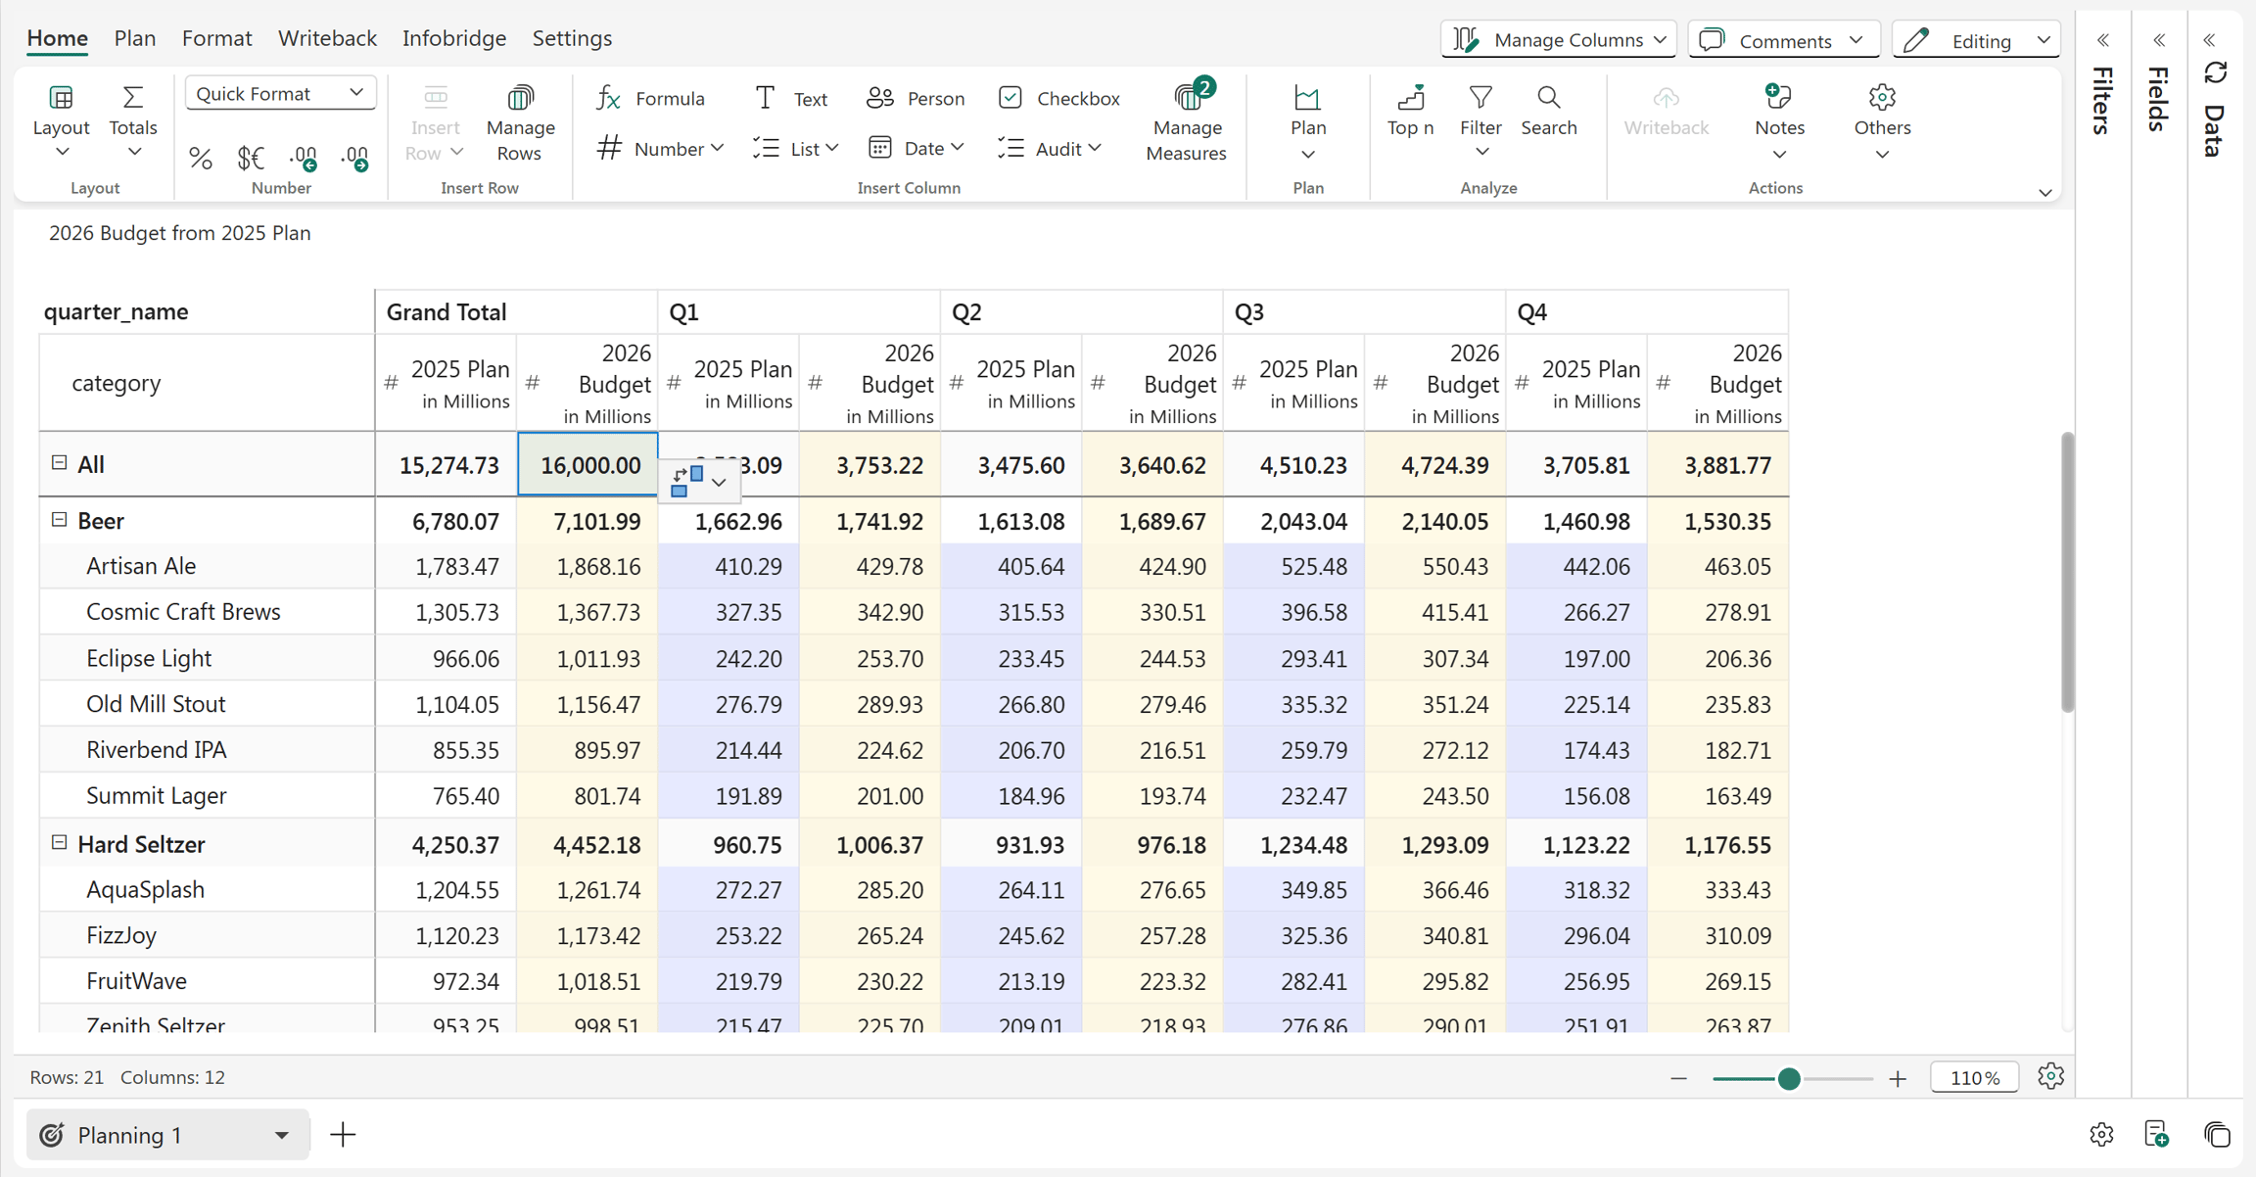Screen dimensions: 2256x1177
Task: Click the percent format icon
Action: (x=200, y=158)
